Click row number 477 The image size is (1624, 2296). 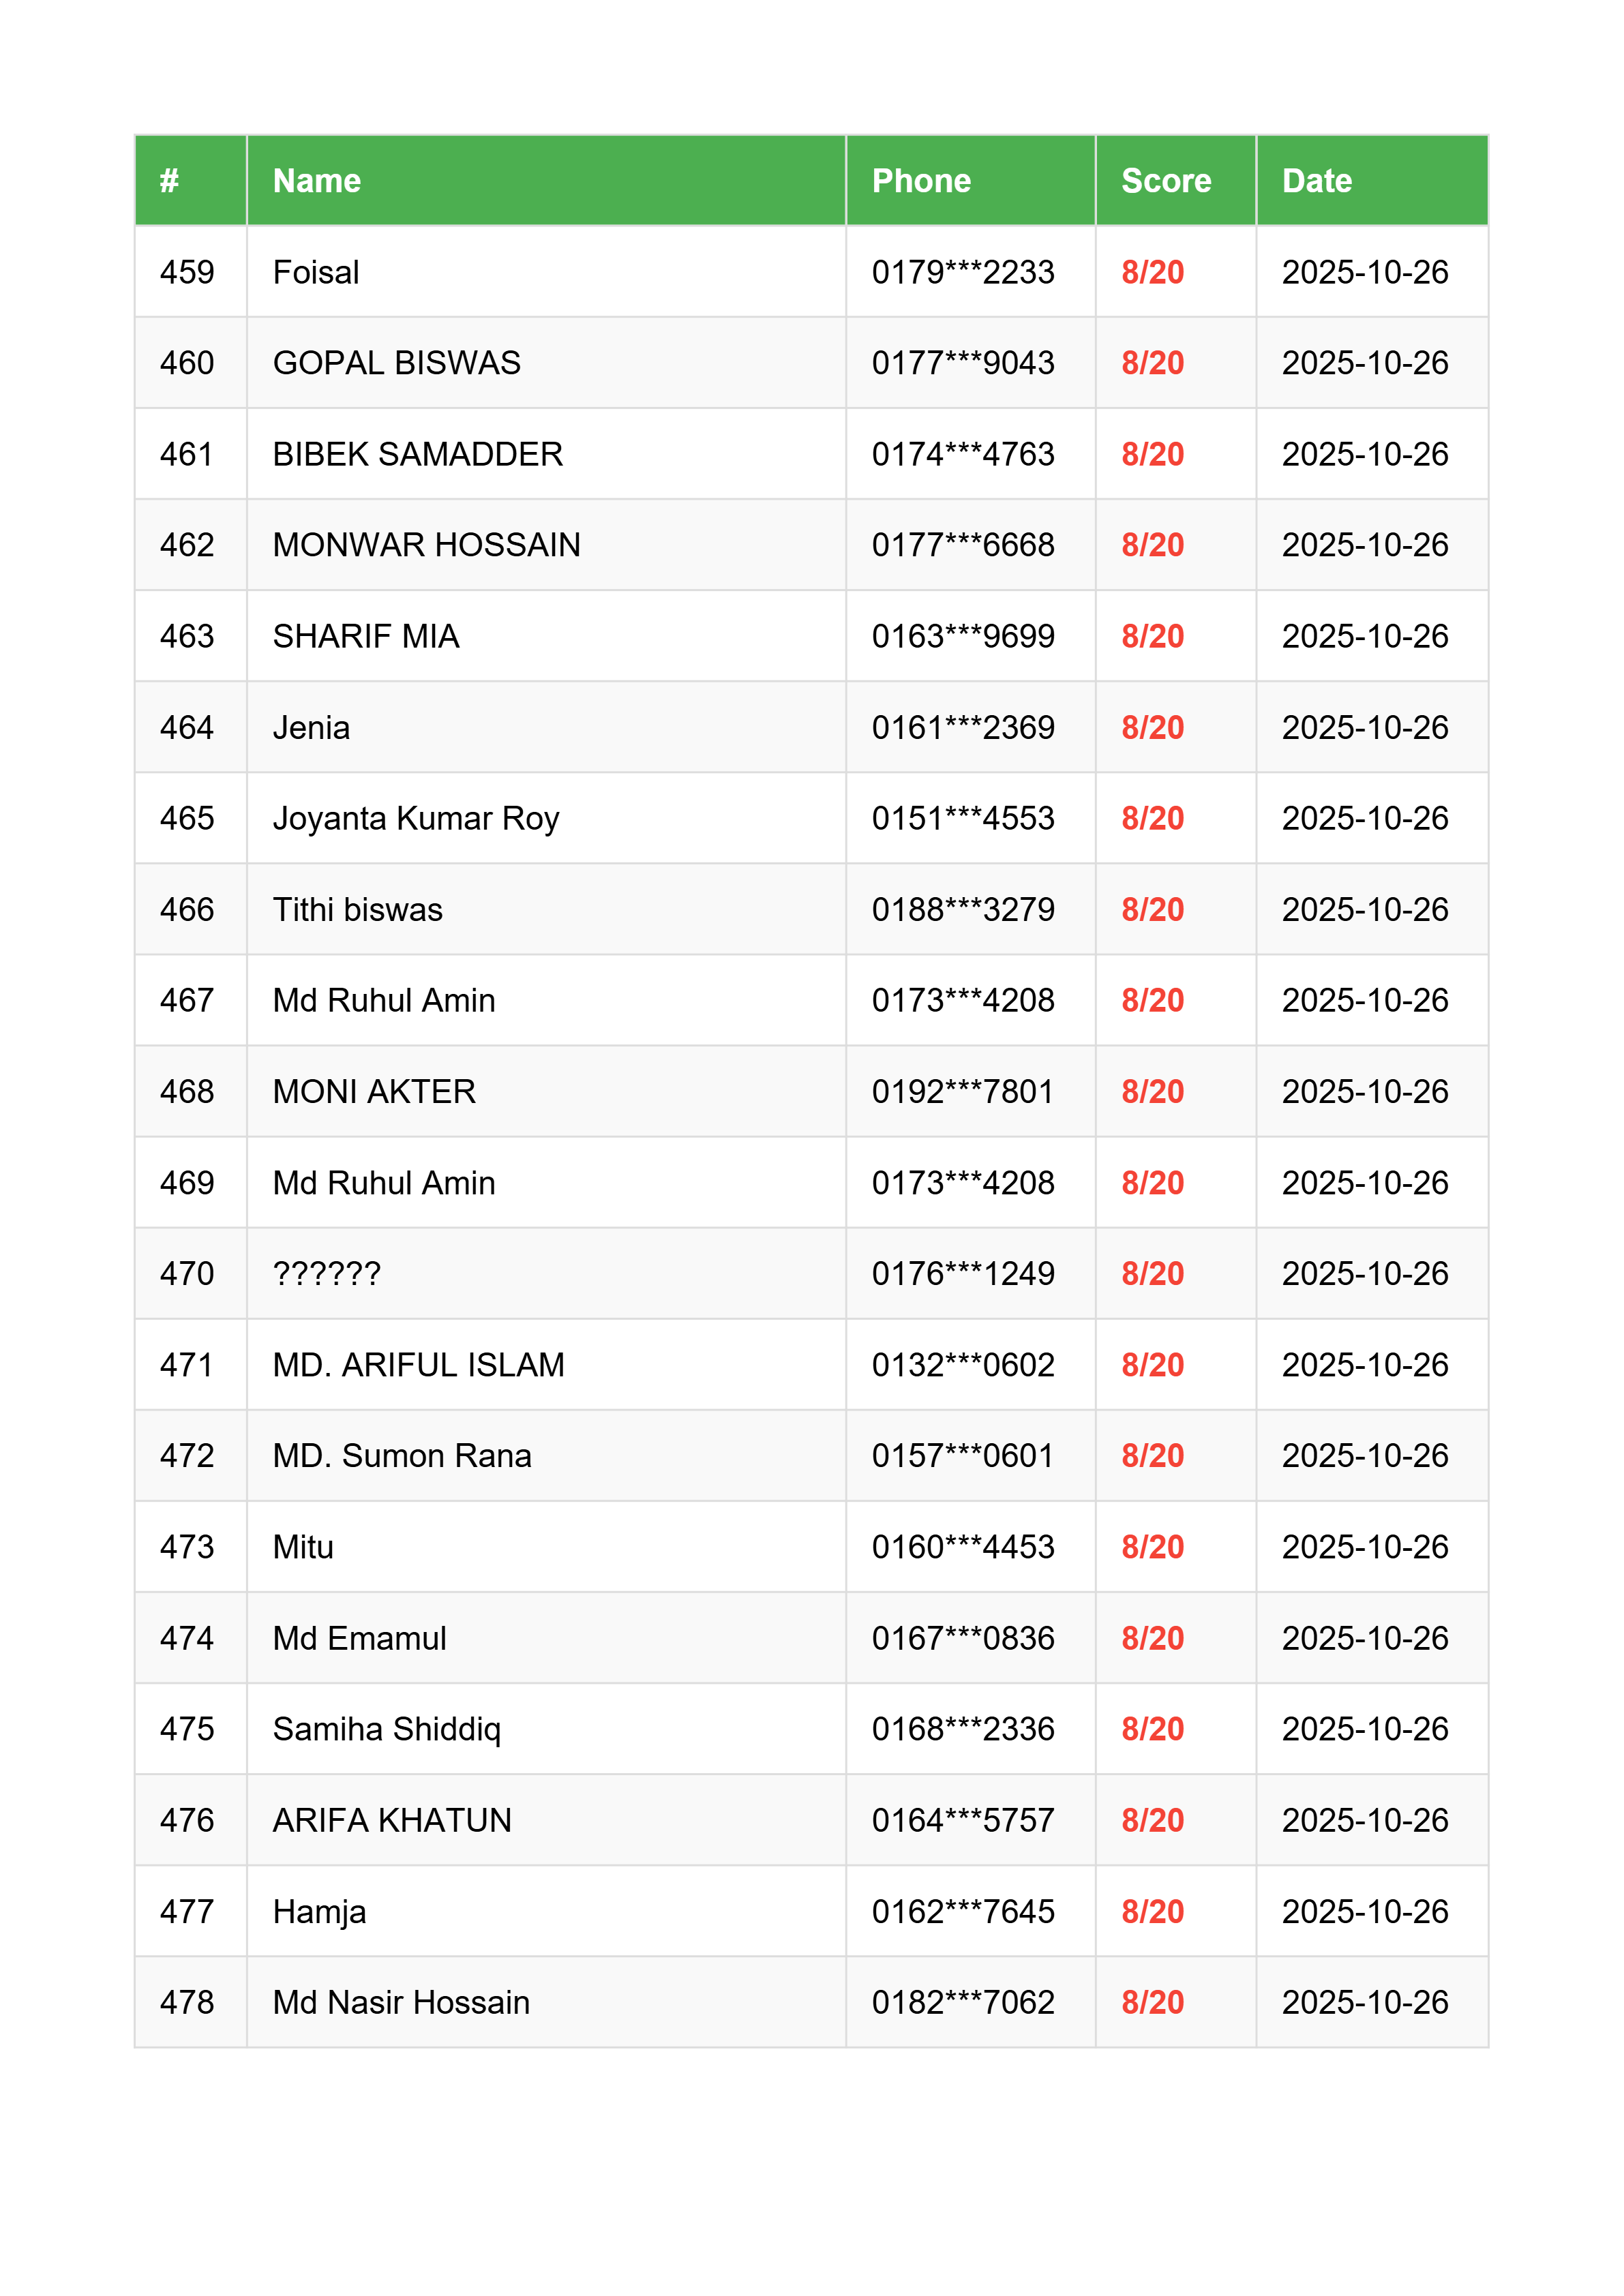click(x=187, y=1911)
